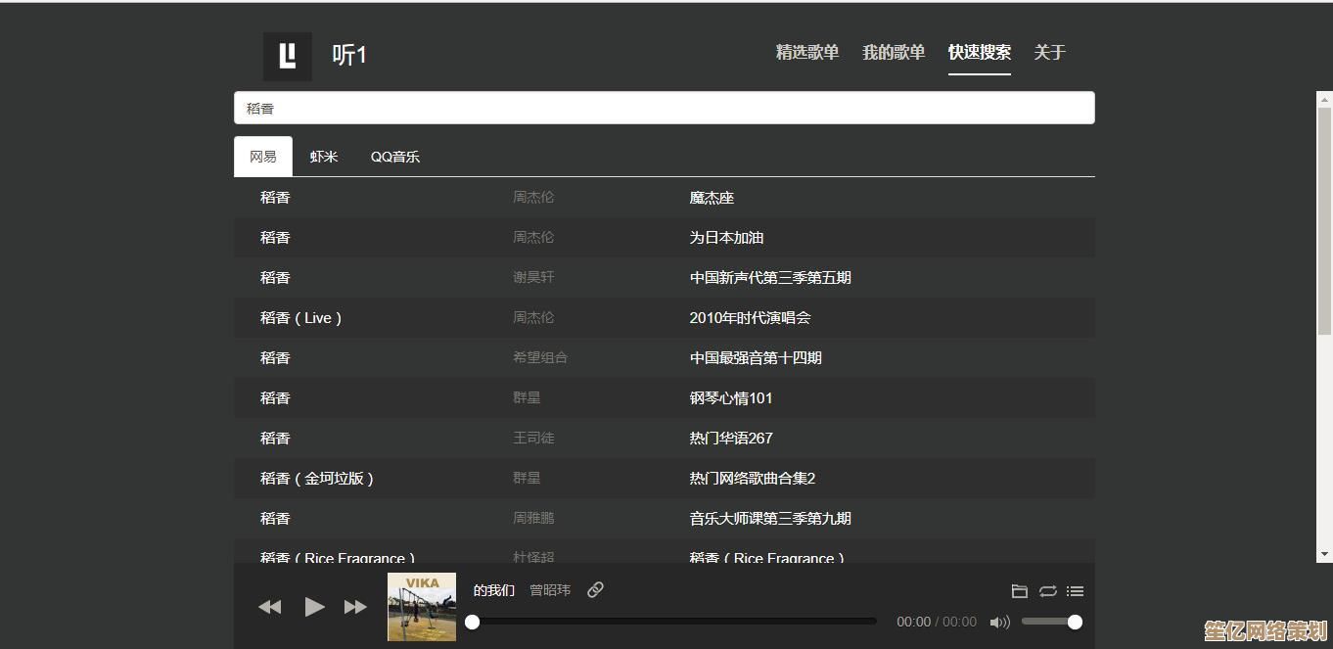
Task: Play 稻香 (Live) by 周杰伦
Action: [x=301, y=318]
